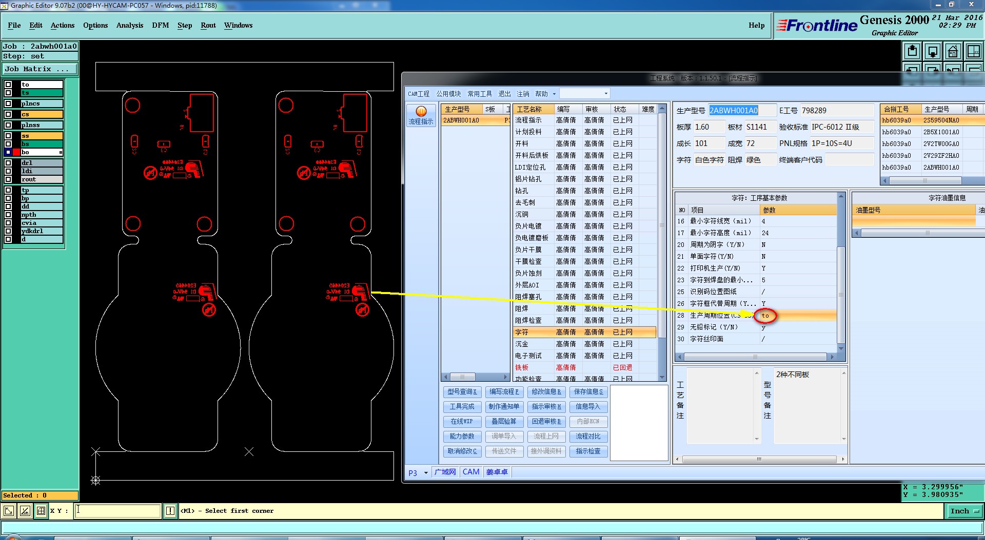Switch to the 广域网 tab
The image size is (985, 540).
[445, 472]
